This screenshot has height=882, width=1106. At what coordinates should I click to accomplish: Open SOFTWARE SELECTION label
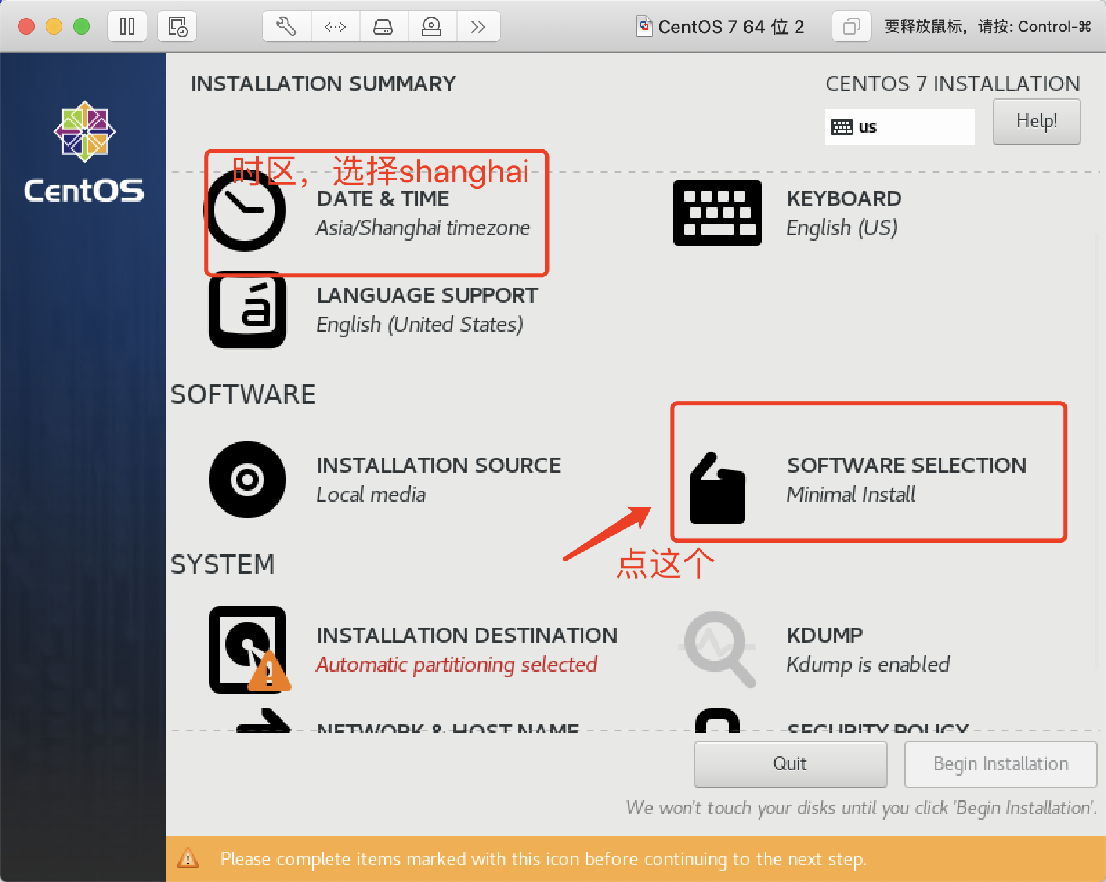907,466
